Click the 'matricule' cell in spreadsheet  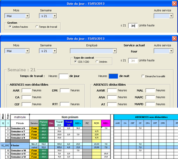(x=20, y=117)
